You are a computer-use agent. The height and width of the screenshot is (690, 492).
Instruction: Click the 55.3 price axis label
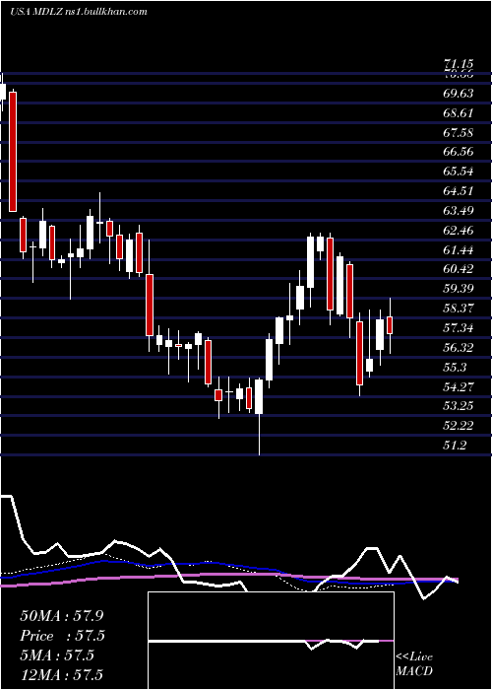(x=455, y=367)
